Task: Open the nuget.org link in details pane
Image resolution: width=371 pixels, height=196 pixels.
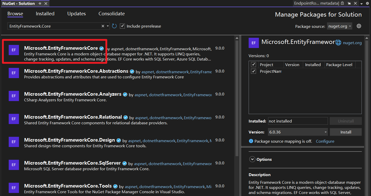Action: click(352, 43)
